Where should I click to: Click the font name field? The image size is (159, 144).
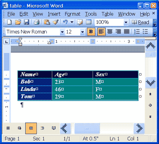coord(33,32)
